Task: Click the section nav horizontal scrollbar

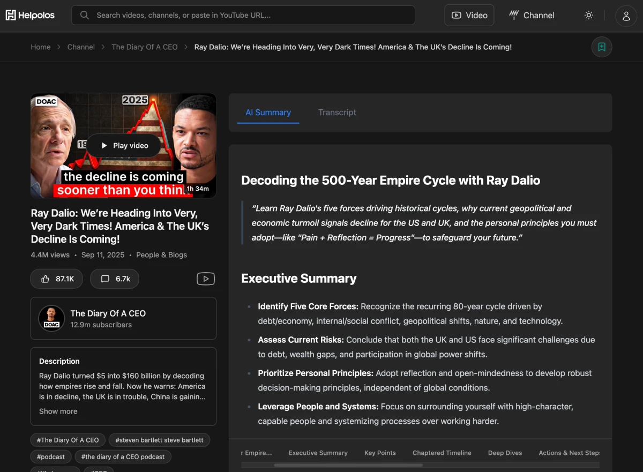Action: click(348, 465)
